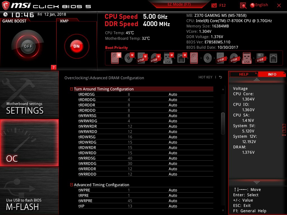This screenshot has height=215, width=287.
Task: Open the M-FLASH BIOS flashing section
Action: click(29, 191)
